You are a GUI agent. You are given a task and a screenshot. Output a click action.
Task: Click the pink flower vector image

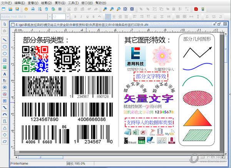(162, 56)
